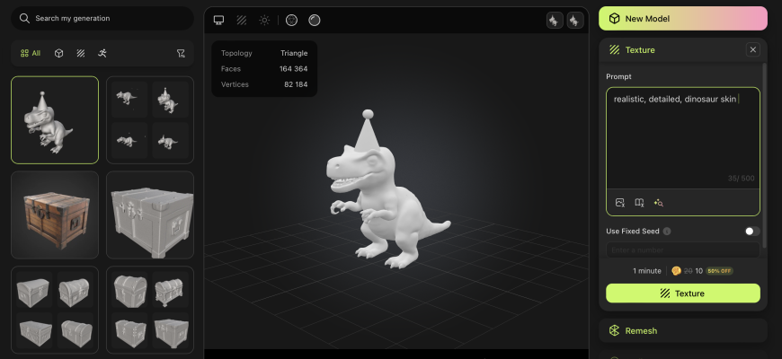Toggle the wireframe sphere view mode

click(291, 20)
